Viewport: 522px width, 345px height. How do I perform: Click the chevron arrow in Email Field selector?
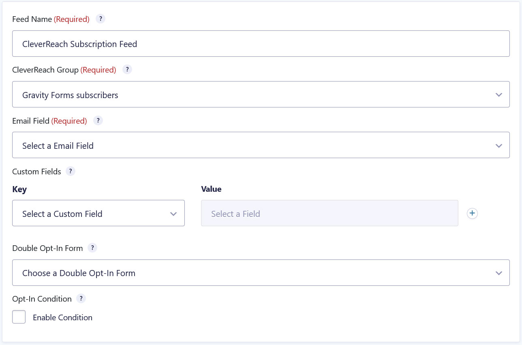(499, 146)
